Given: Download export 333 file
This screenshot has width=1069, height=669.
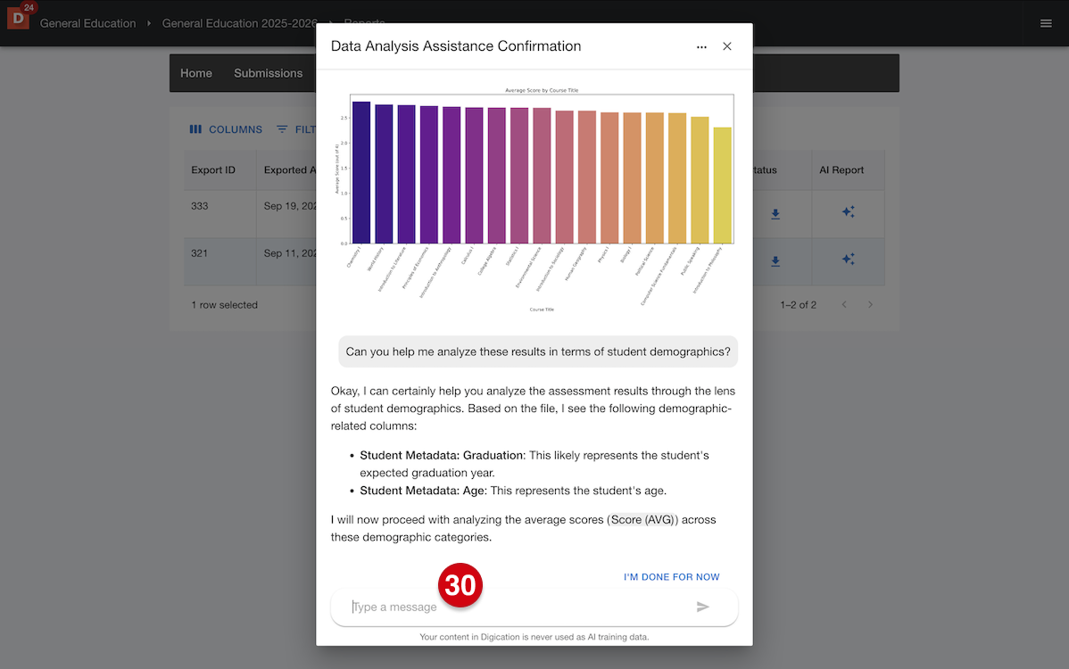Looking at the screenshot, I should click(775, 214).
